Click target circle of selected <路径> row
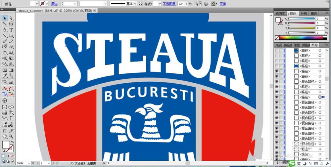This screenshot has width=331, height=167. click(x=320, y=97)
